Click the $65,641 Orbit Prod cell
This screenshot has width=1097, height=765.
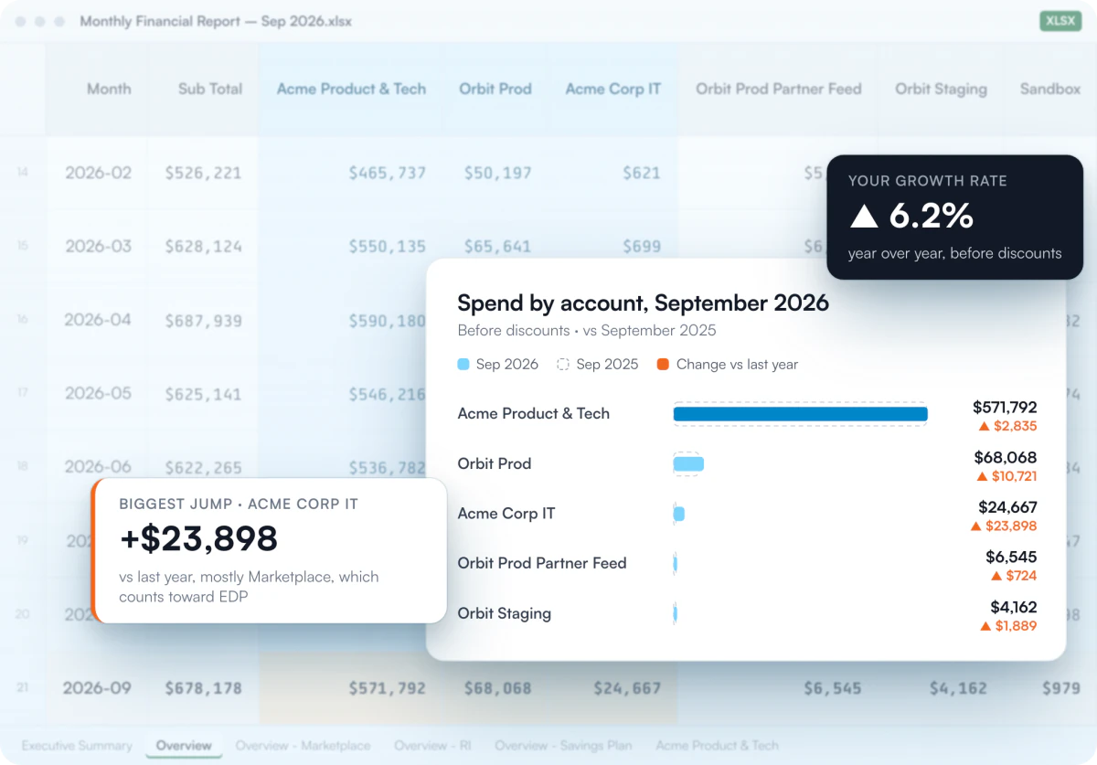pyautogui.click(x=497, y=246)
